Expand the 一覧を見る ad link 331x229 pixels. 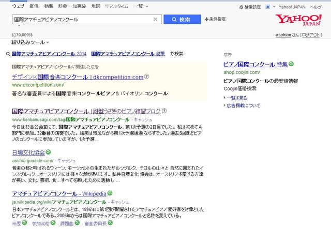click(x=237, y=98)
